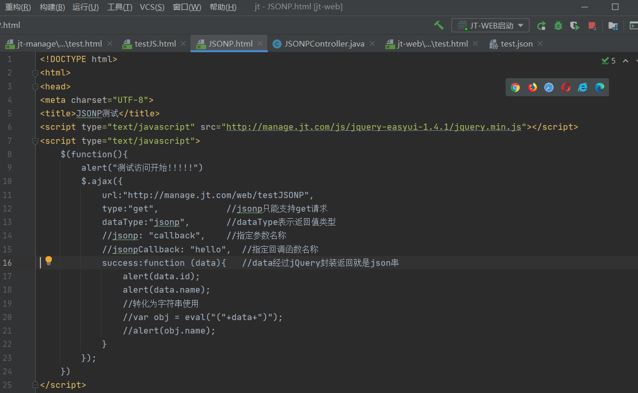
Task: Open the VCS(S) menu
Action: [152, 7]
